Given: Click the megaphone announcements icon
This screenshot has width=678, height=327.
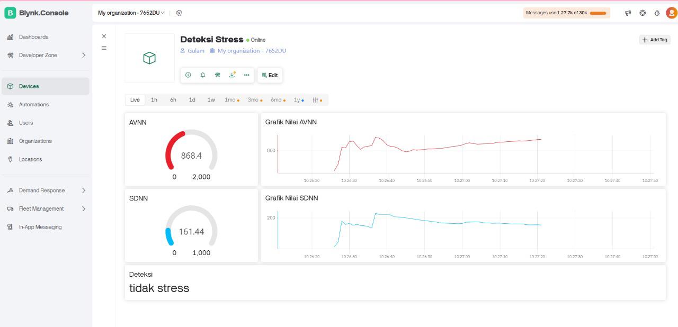Looking at the screenshot, I should point(628,13).
